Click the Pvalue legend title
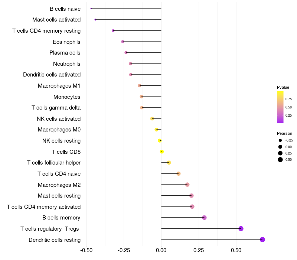The width and height of the screenshot is (297, 260). click(283, 87)
